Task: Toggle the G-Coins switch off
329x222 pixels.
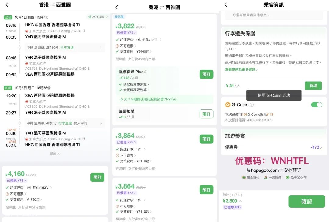Action: tap(317, 105)
